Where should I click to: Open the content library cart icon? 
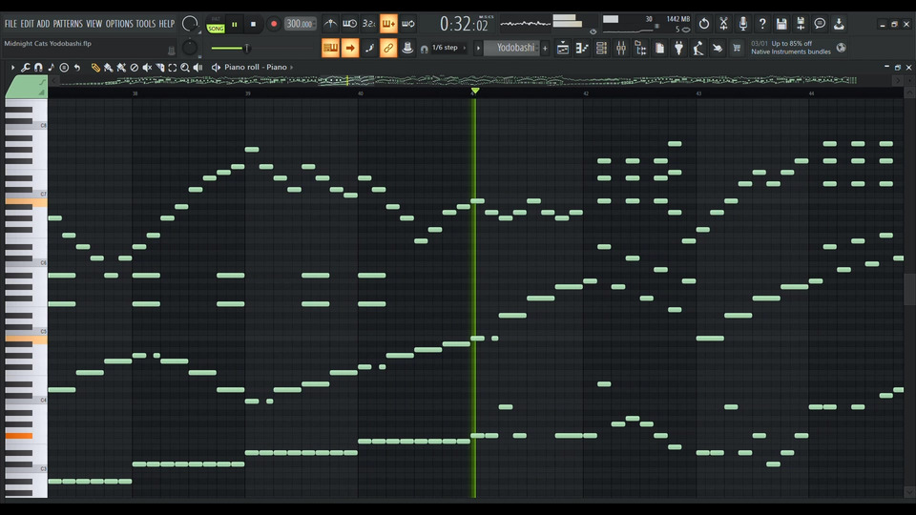coord(737,48)
